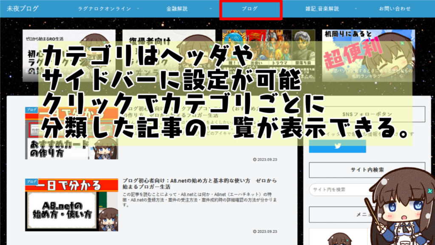This screenshot has height=245, width=435.
Task: Open the ラグナロクオンライン menu
Action: [105, 9]
